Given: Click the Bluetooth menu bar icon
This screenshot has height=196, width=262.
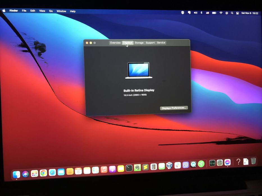Looking at the screenshot, I should point(201,13).
